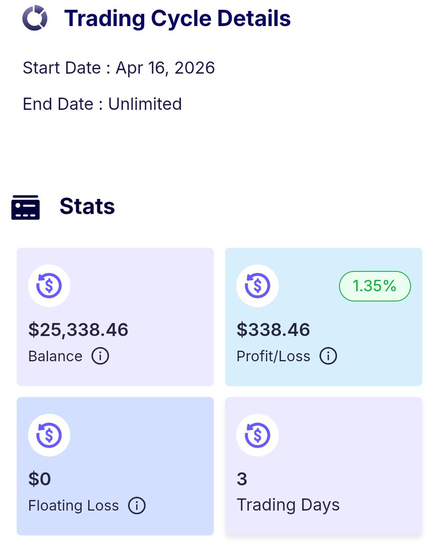Click the Trading Cycle Details logo icon
Screen dimensions: 439x559
point(35,19)
